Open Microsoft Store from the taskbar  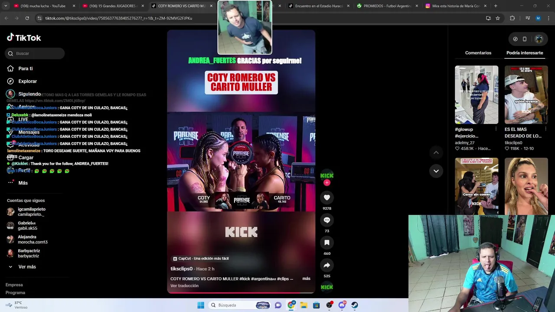(x=317, y=305)
